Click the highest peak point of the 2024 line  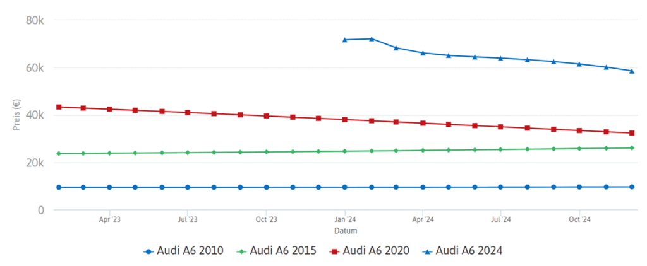(372, 38)
